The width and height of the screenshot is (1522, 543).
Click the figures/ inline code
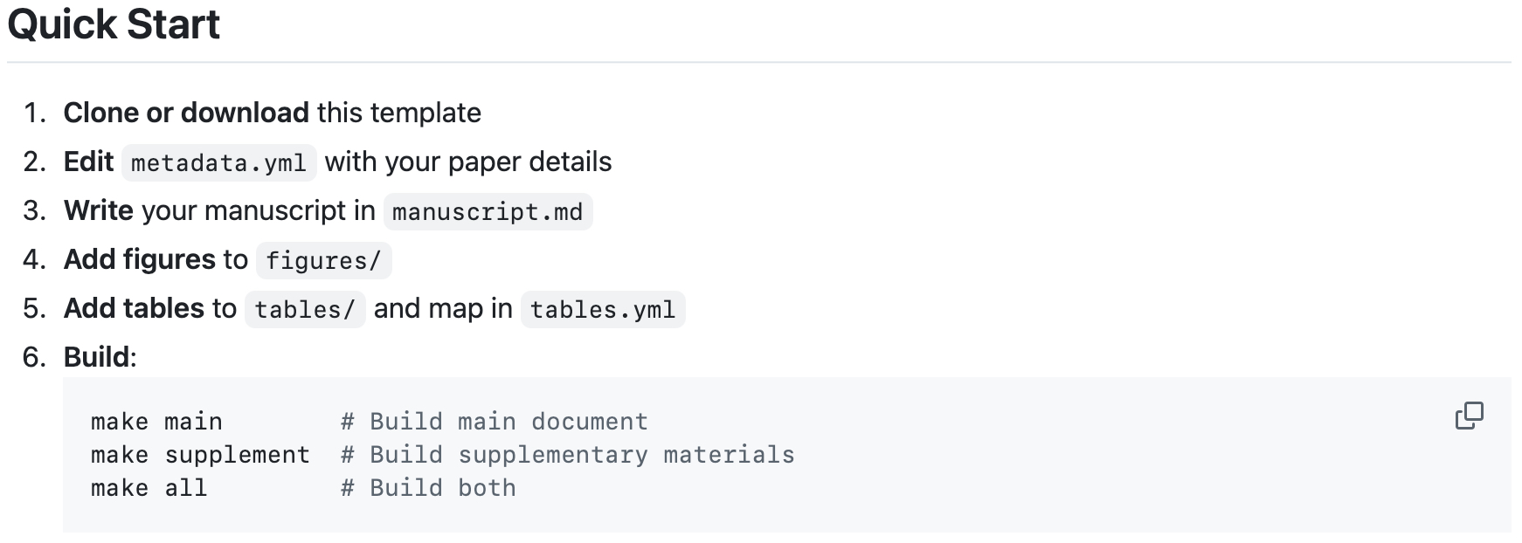[x=323, y=261]
